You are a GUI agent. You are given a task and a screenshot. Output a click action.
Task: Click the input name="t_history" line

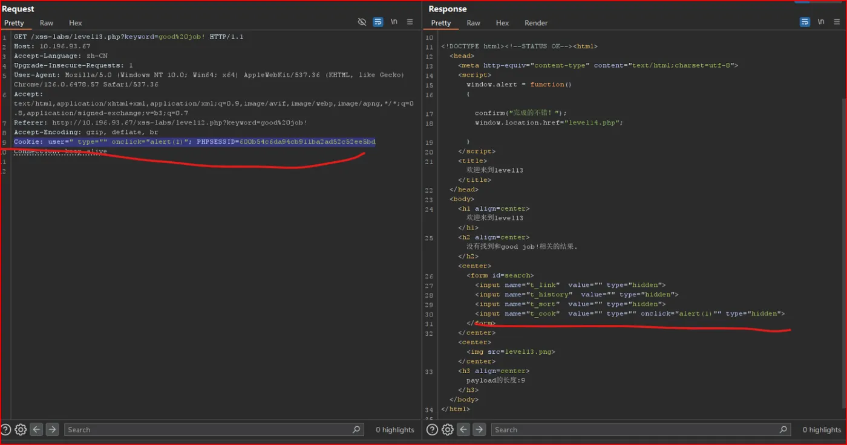[577, 295]
